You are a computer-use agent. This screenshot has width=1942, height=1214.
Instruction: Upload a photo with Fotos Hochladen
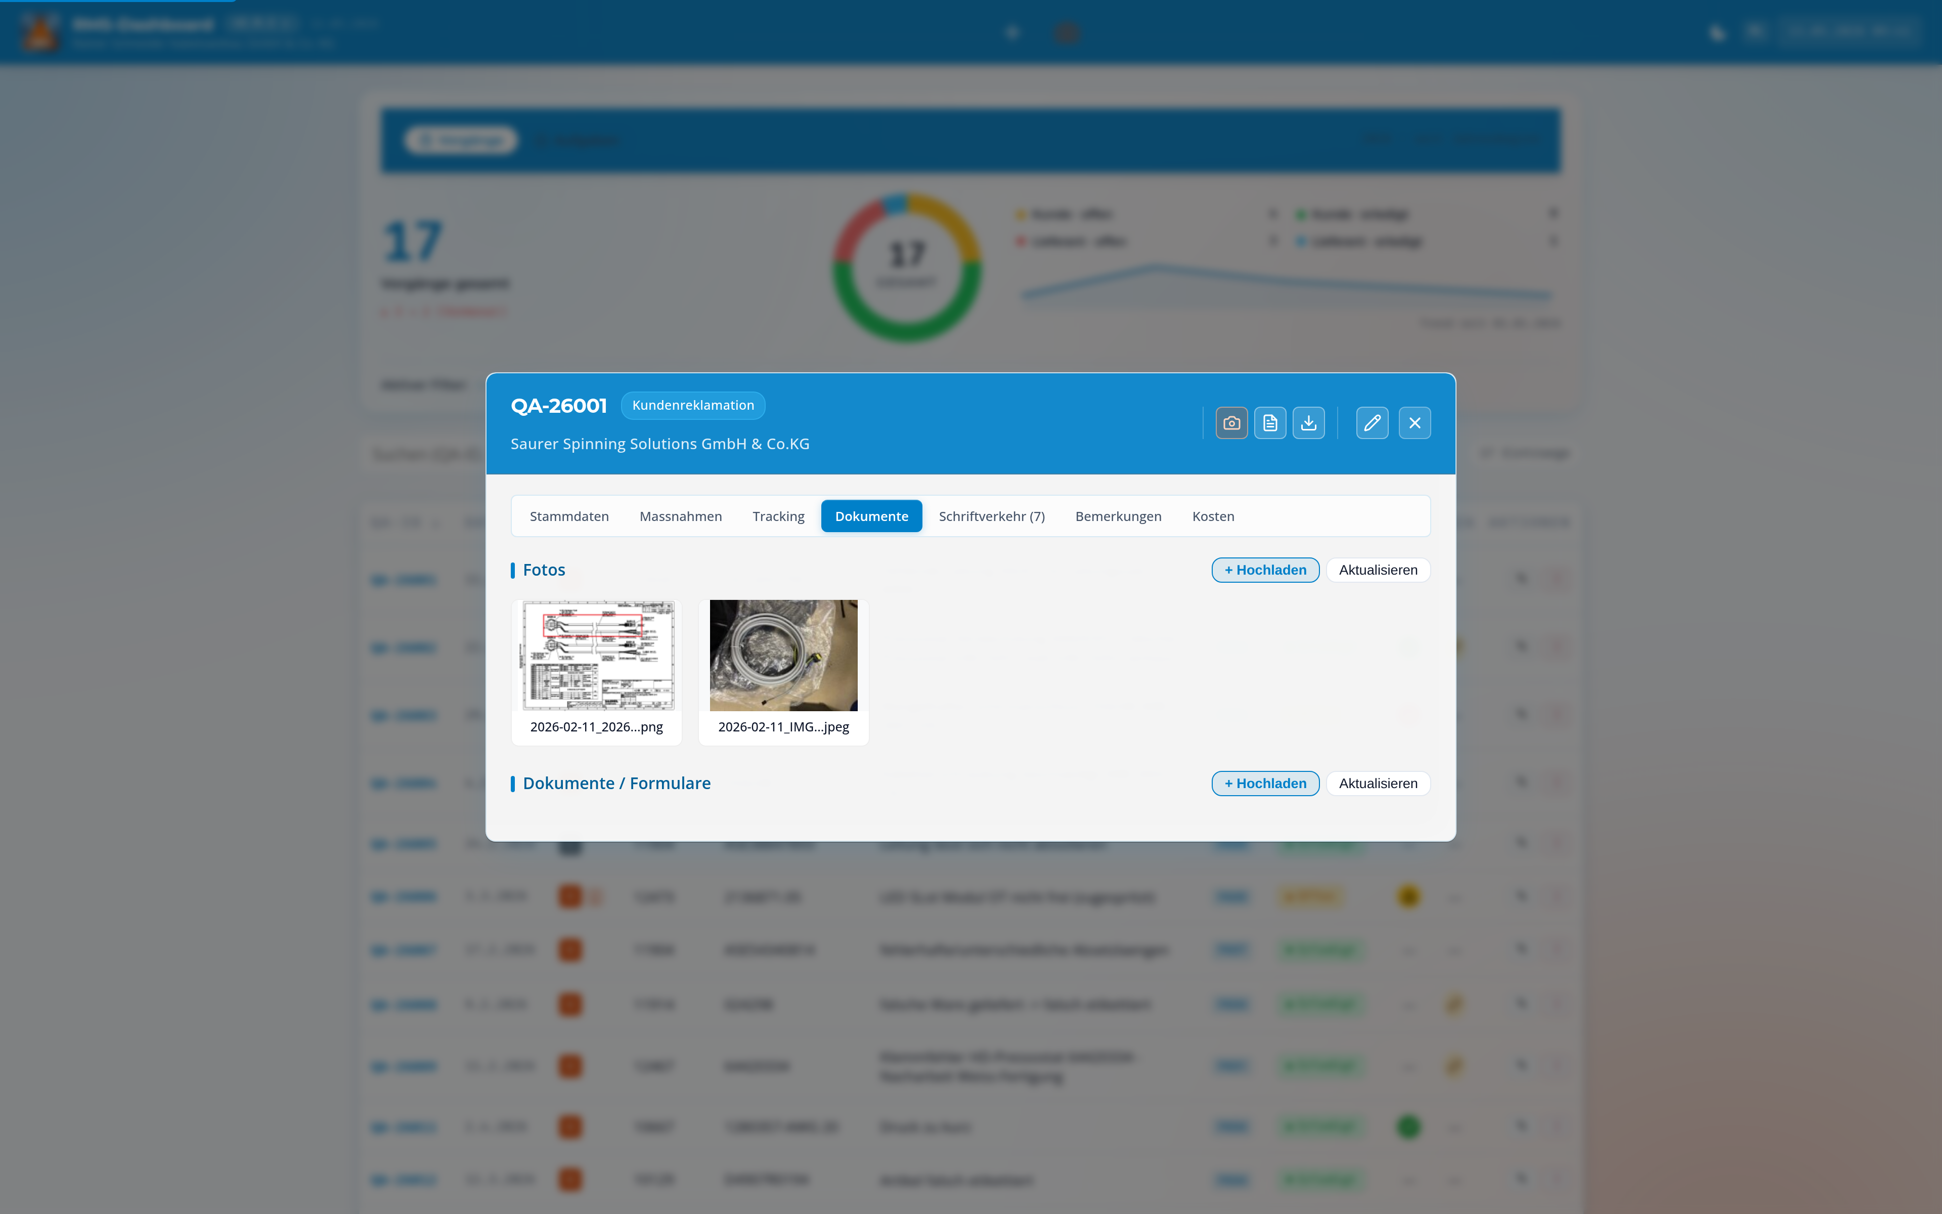click(x=1265, y=570)
